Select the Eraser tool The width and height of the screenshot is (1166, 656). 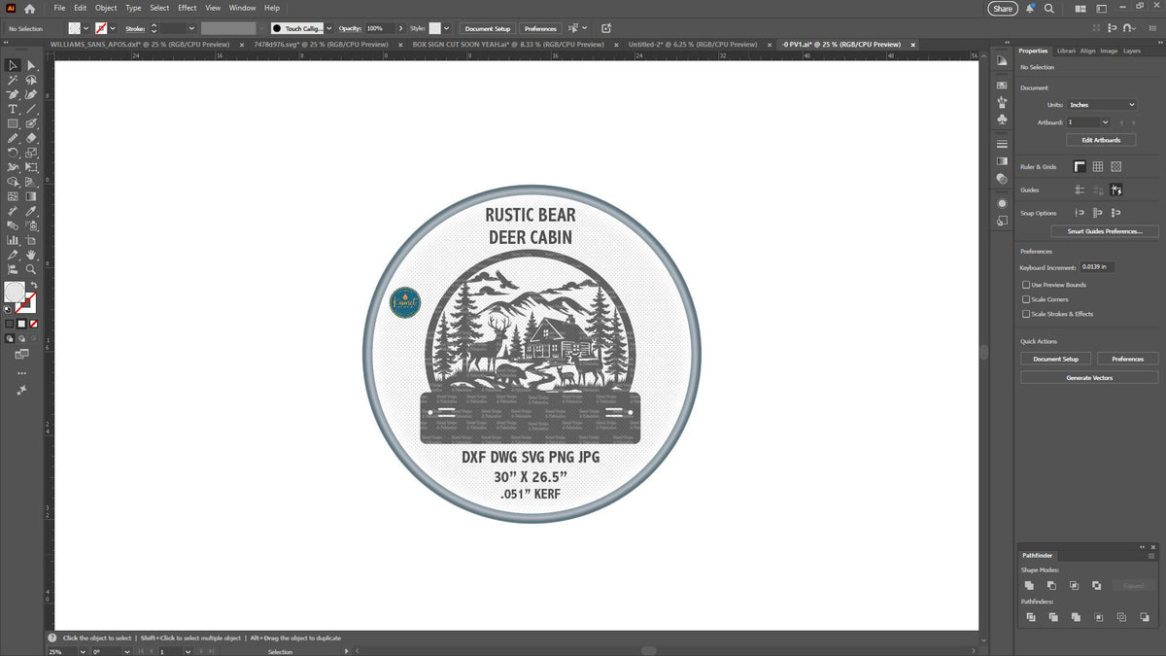click(31, 138)
